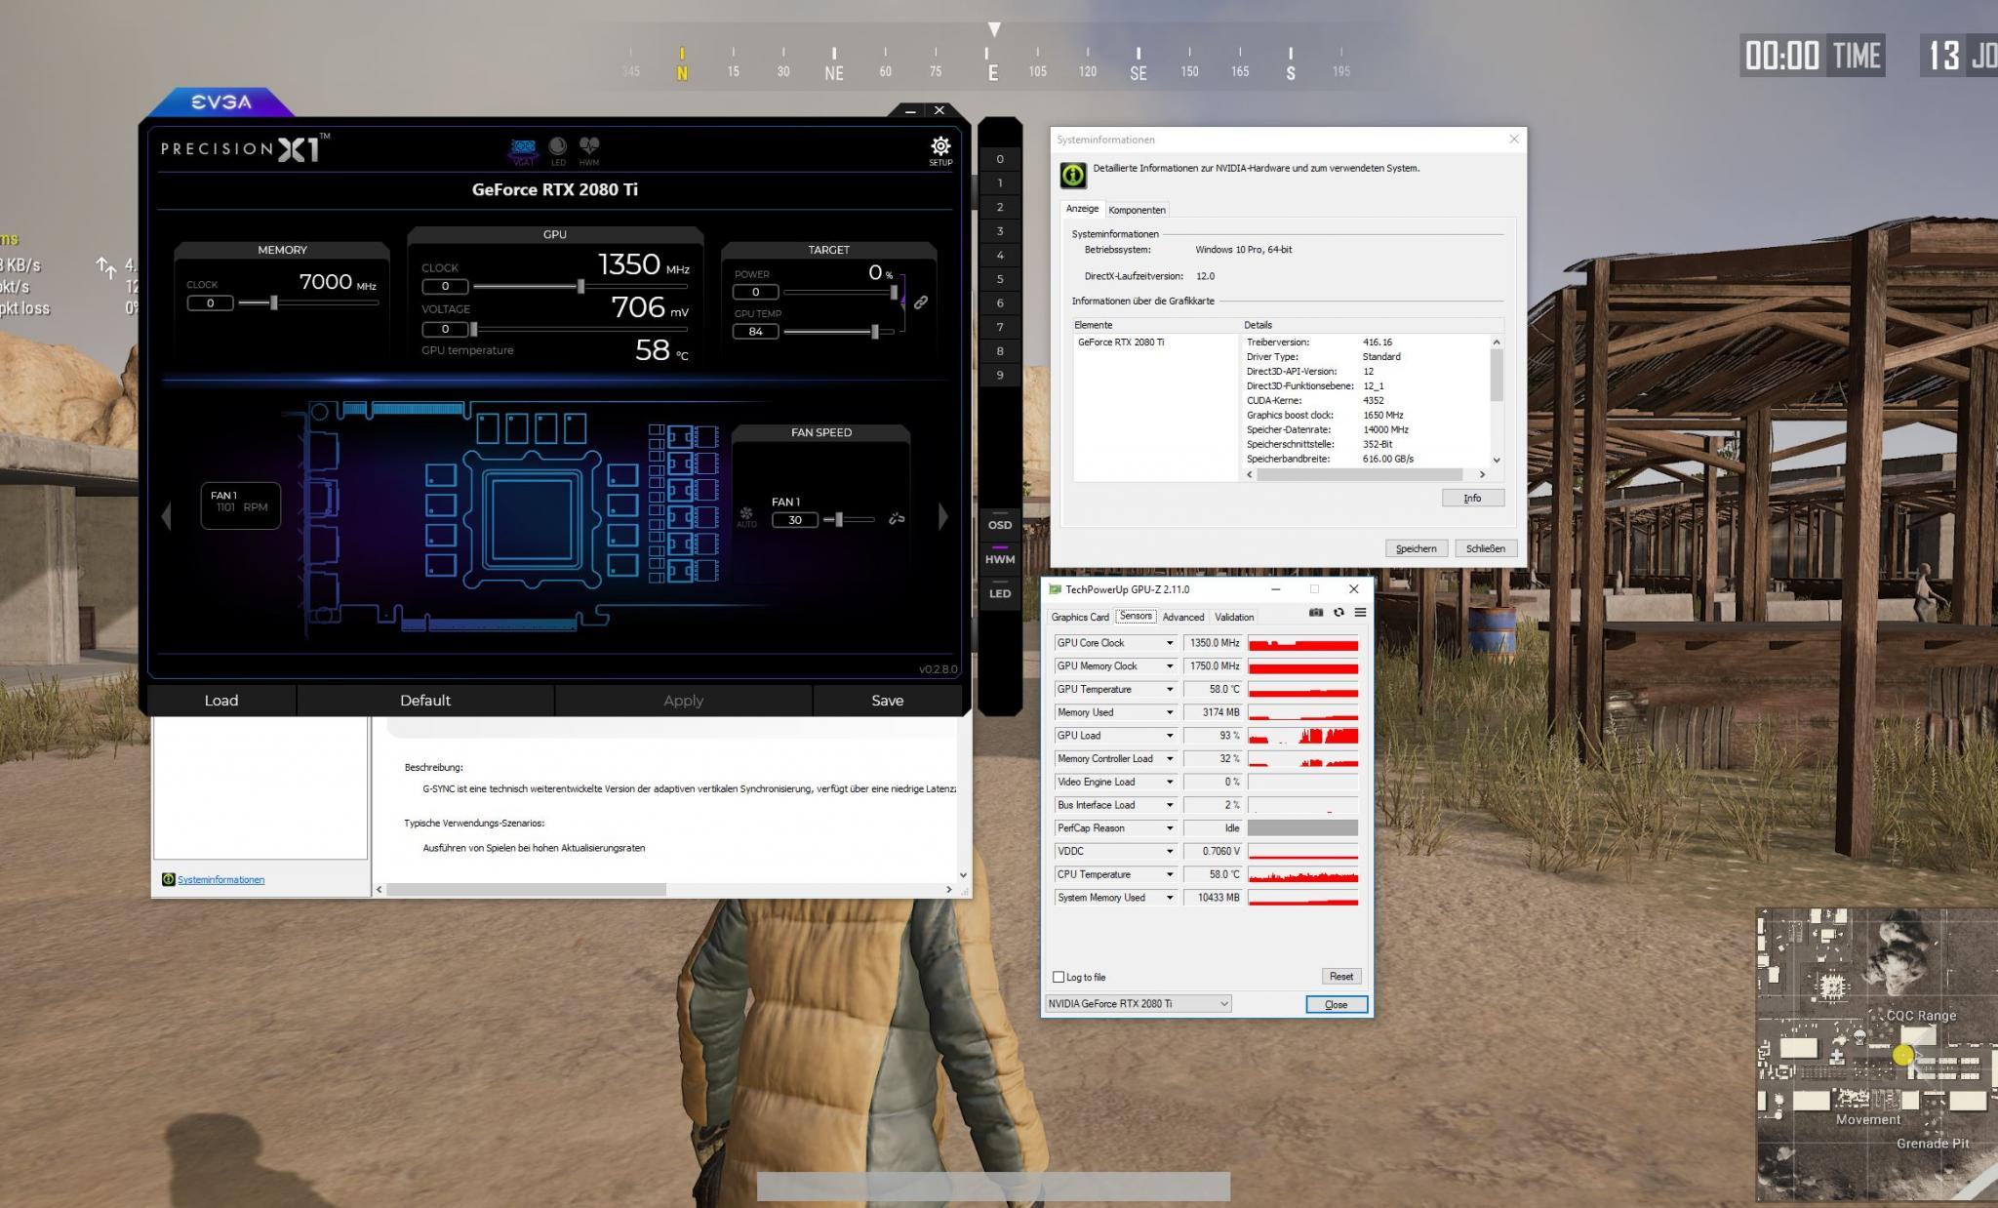1998x1208 pixels.
Task: Click the FAN 1 speed slider handle
Action: 839,519
